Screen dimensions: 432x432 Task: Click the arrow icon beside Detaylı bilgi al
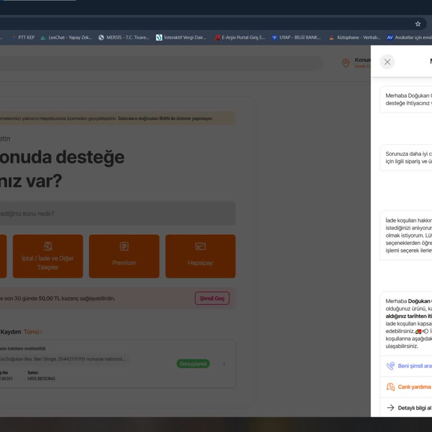tap(390, 408)
